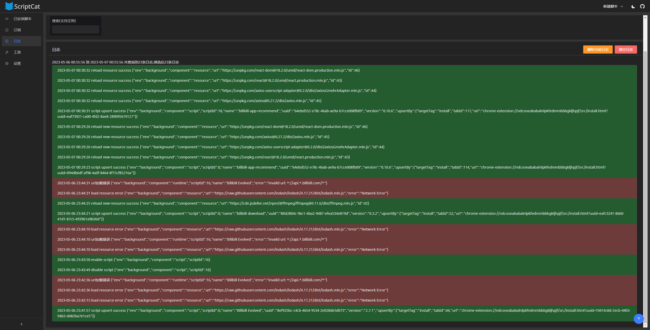
Task: Open the 设置 gear icon
Action: (7, 63)
